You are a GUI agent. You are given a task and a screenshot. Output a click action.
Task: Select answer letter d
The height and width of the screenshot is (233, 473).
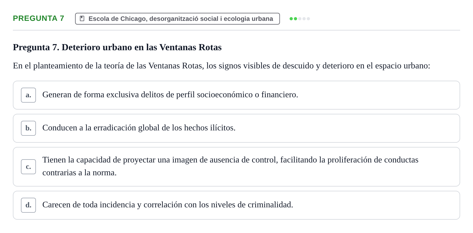click(x=28, y=205)
